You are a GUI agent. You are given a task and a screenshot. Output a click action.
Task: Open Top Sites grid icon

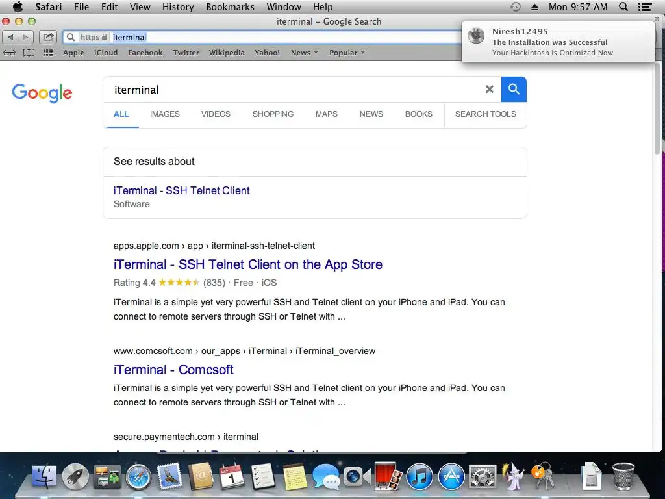[x=48, y=52]
